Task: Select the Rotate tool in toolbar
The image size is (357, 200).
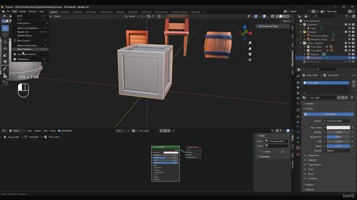Action: tap(5, 48)
